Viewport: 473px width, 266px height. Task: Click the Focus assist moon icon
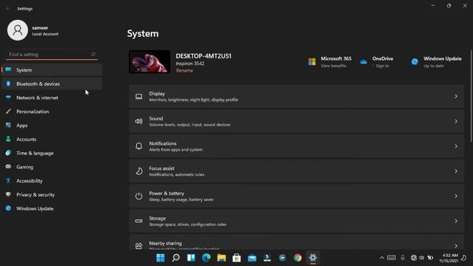(139, 171)
